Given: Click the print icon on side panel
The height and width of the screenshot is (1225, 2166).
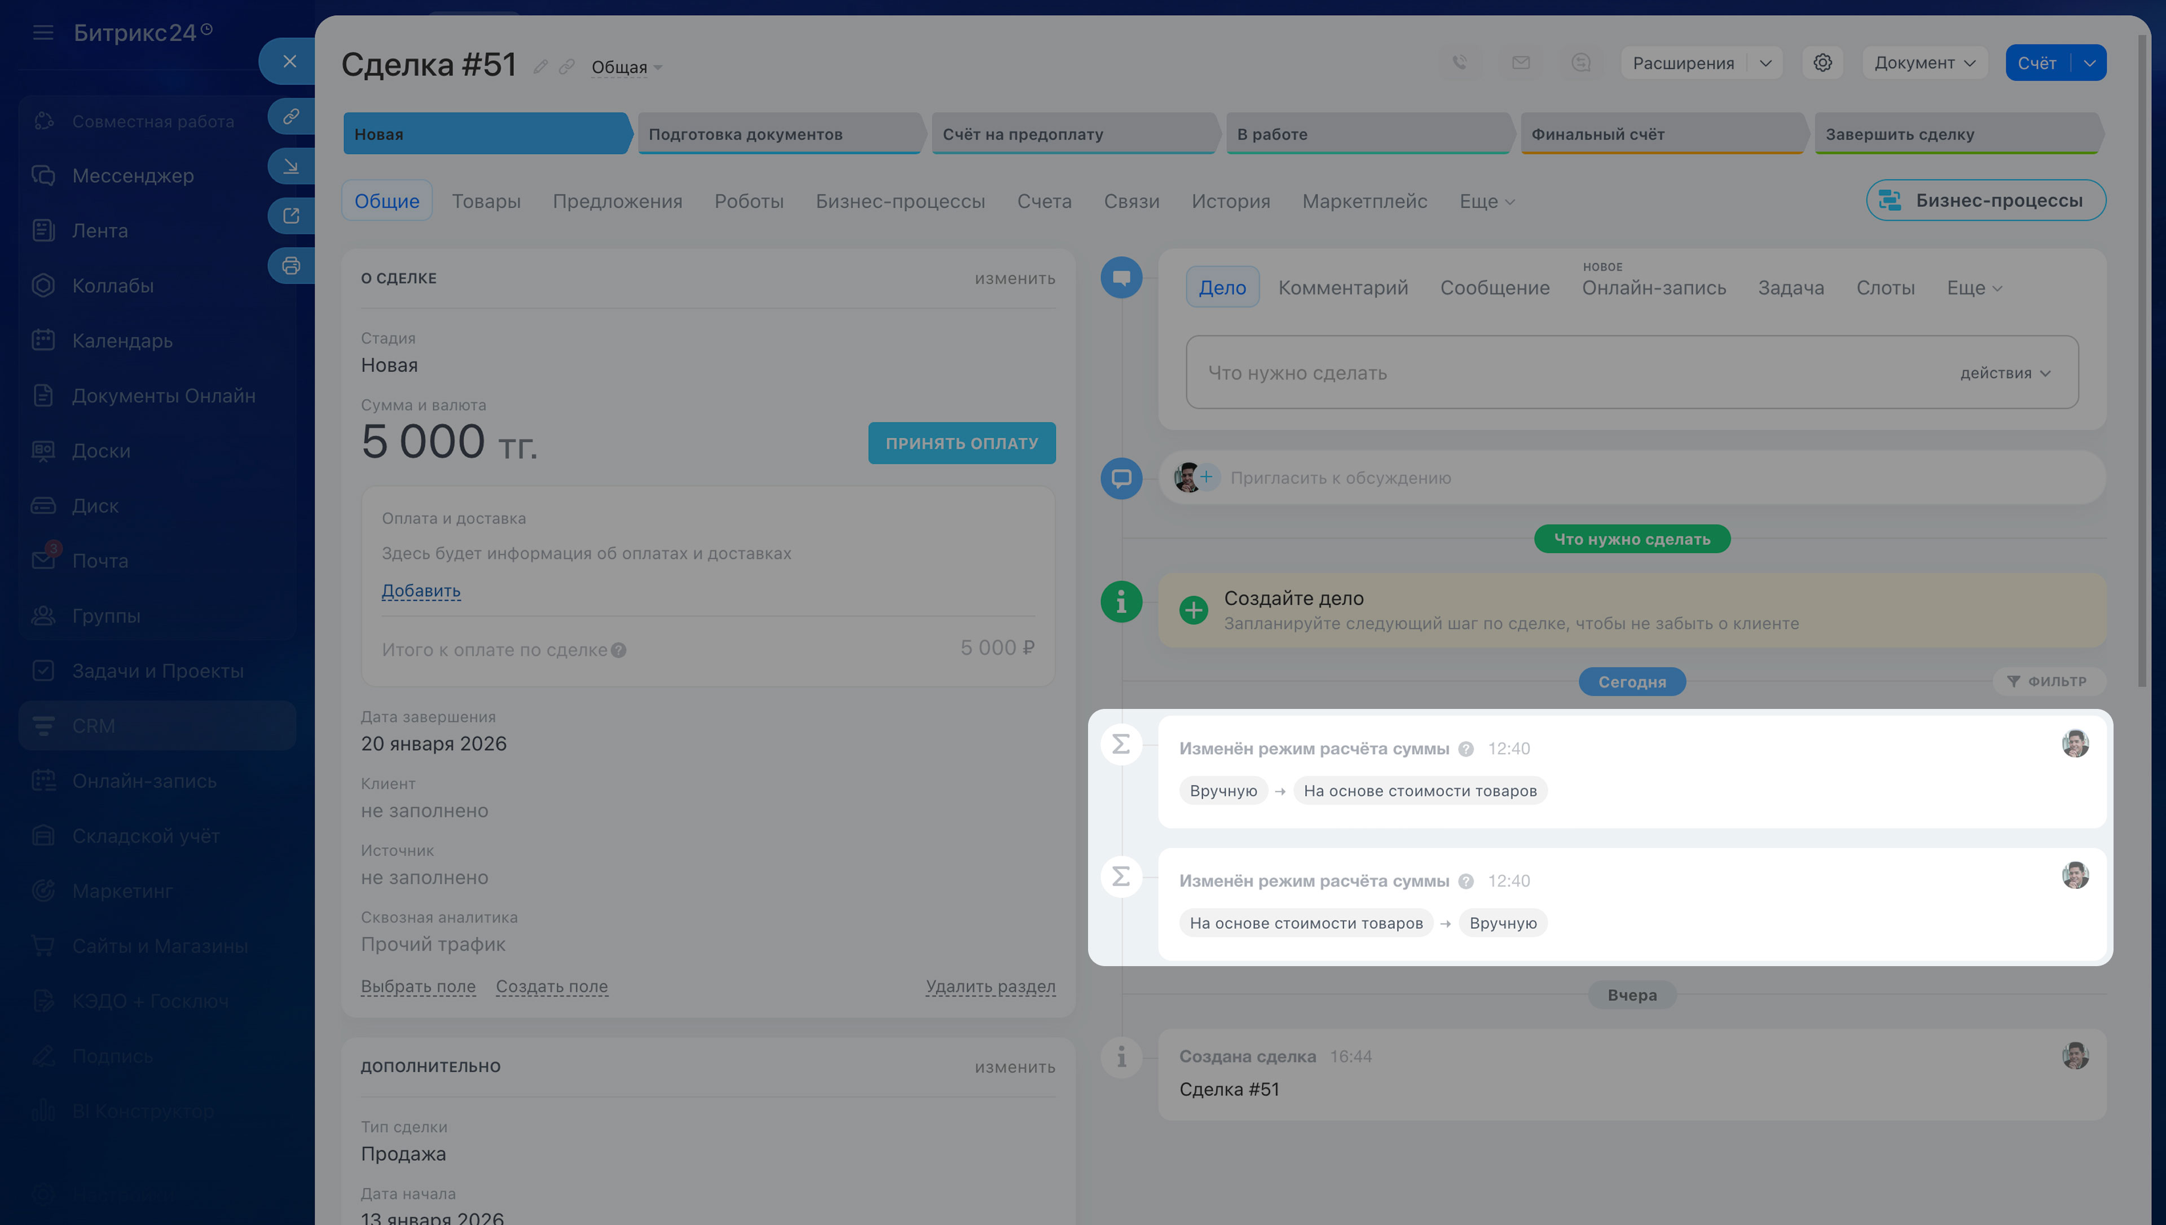Looking at the screenshot, I should [291, 266].
